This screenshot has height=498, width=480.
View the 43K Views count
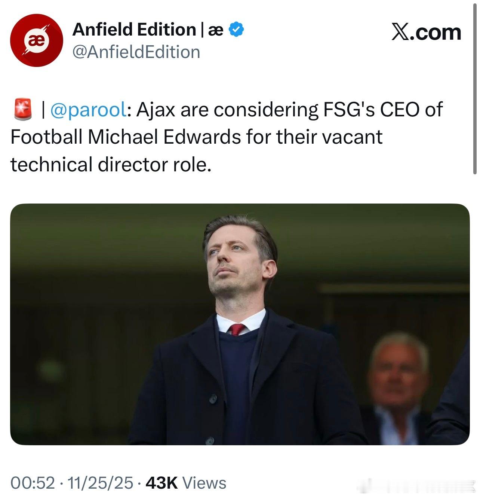(186, 483)
